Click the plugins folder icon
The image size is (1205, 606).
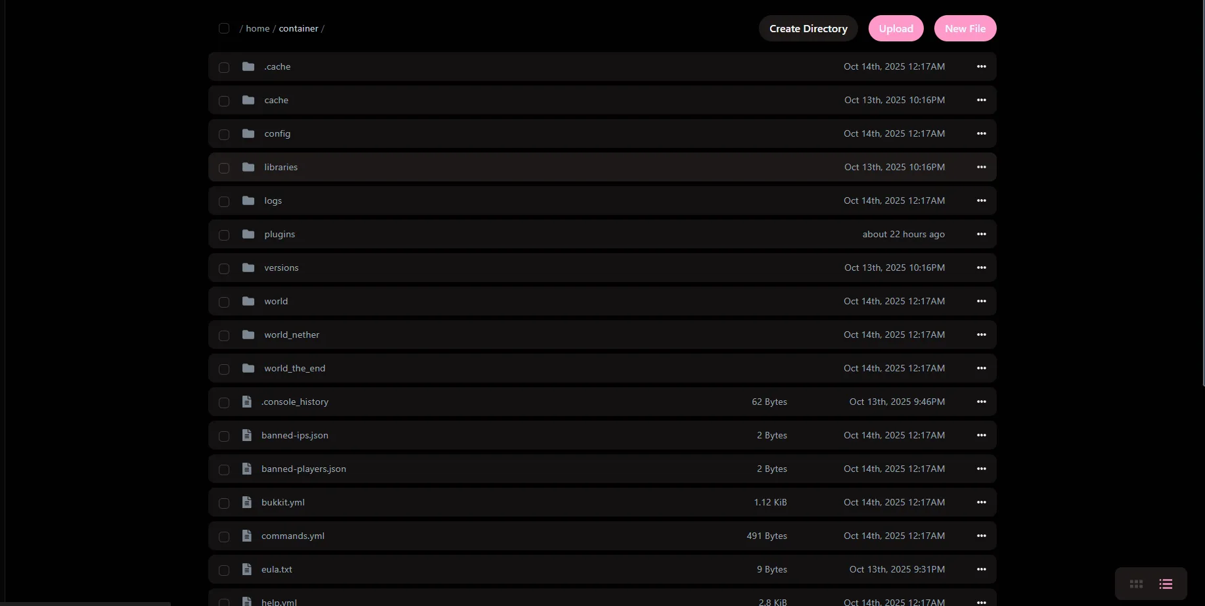[248, 234]
